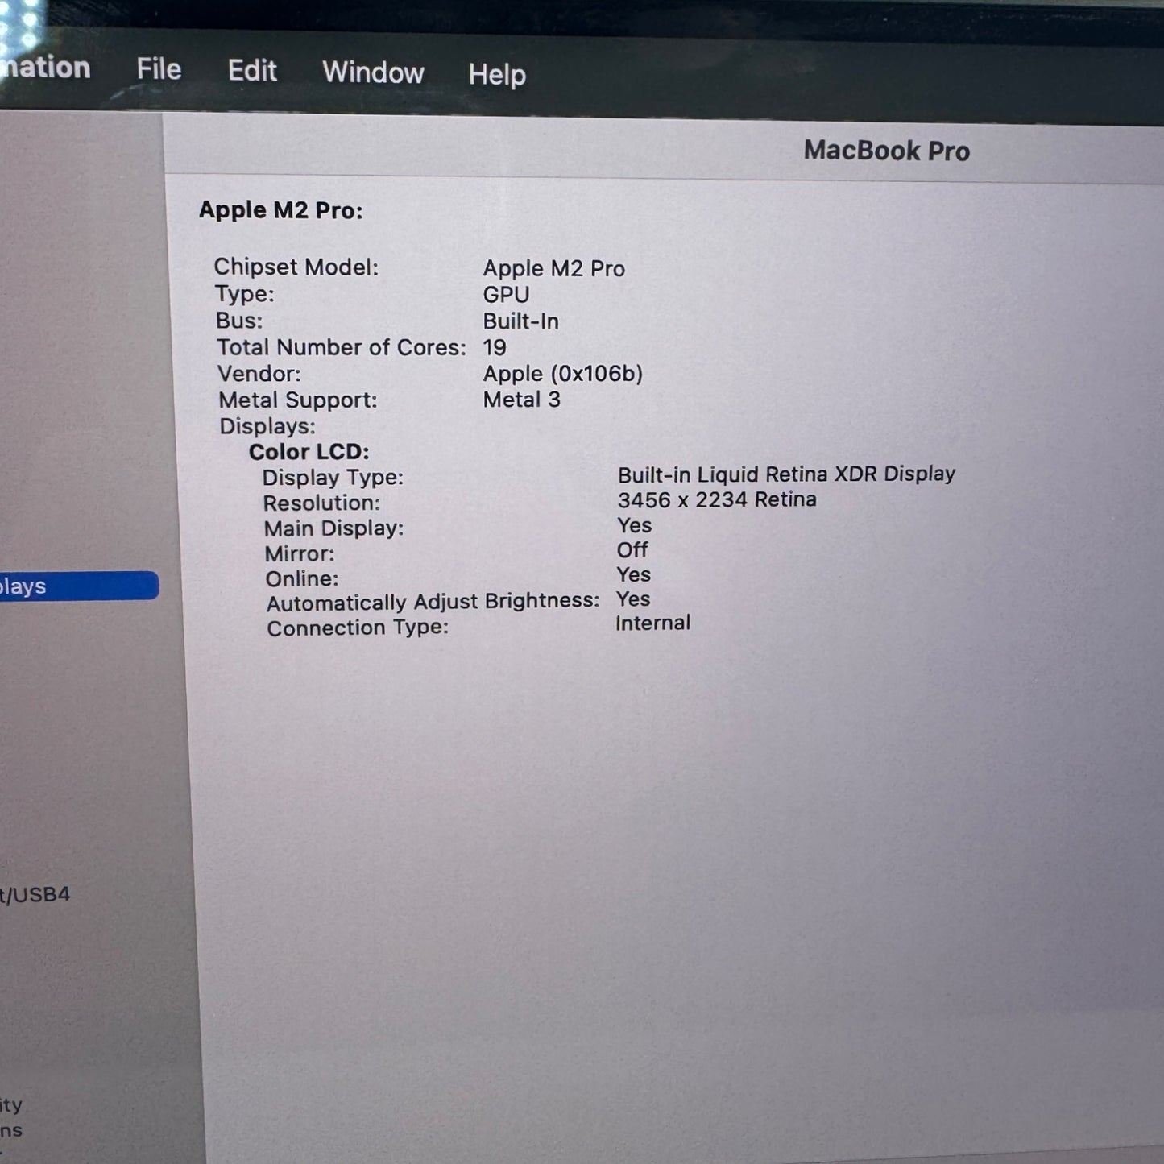1164x1164 pixels.
Task: Open the Help menu
Action: click(497, 75)
